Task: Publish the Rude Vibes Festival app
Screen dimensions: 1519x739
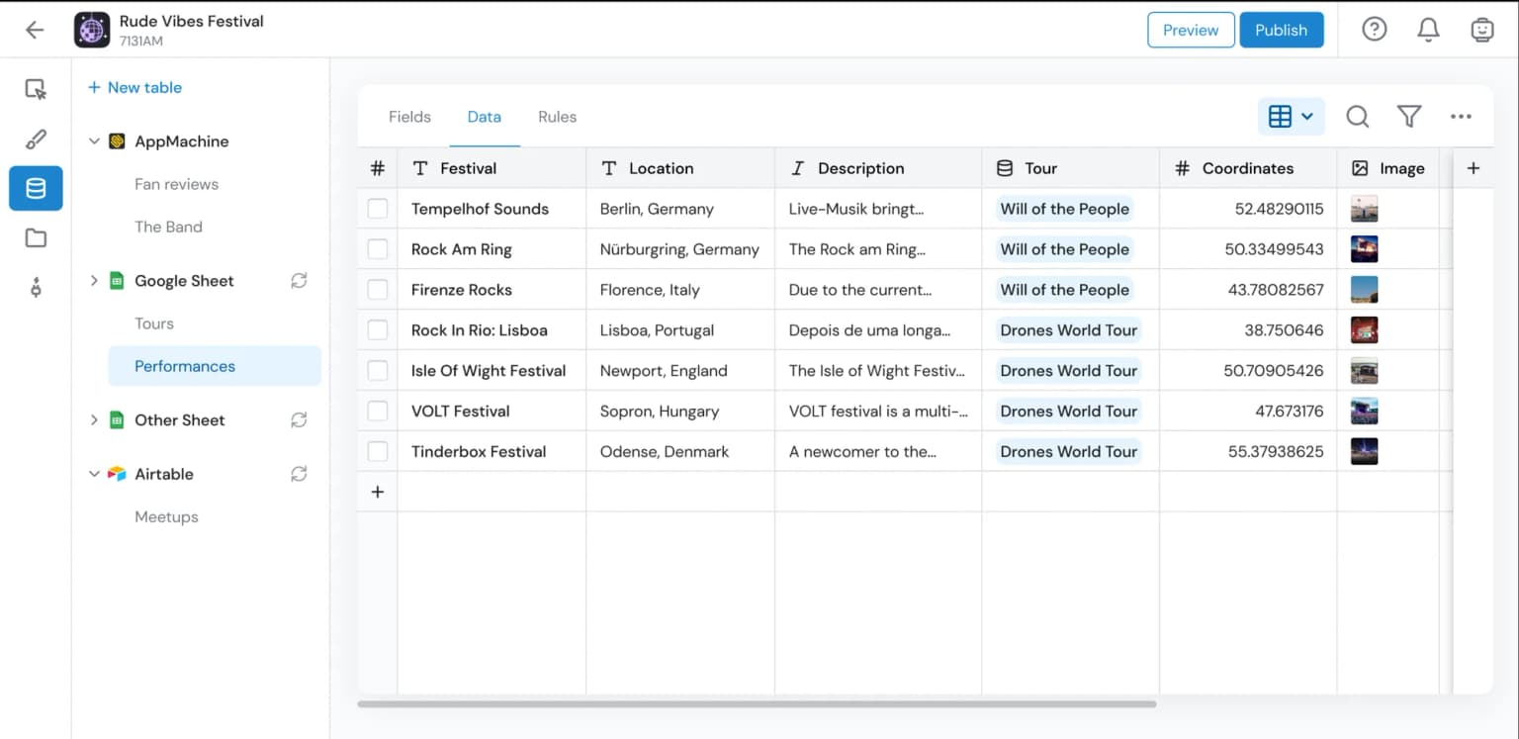Action: click(x=1281, y=29)
